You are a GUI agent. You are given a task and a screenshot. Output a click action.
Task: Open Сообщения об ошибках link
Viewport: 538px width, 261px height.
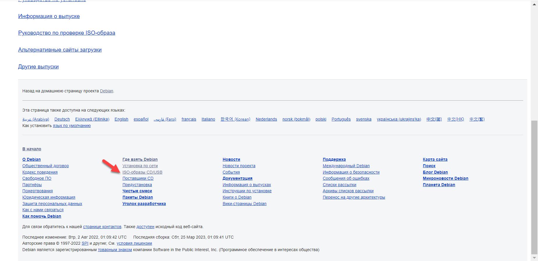346,178
